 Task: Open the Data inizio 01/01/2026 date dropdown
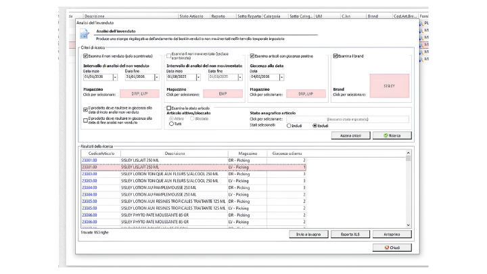click(x=115, y=77)
